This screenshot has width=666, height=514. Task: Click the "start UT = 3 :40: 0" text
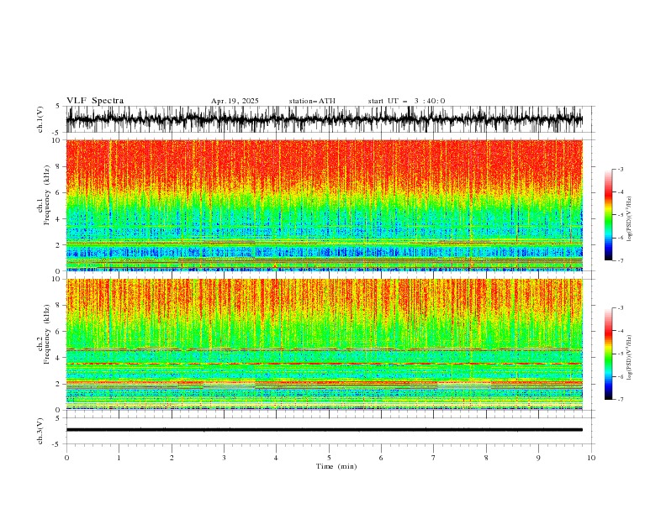(x=406, y=101)
